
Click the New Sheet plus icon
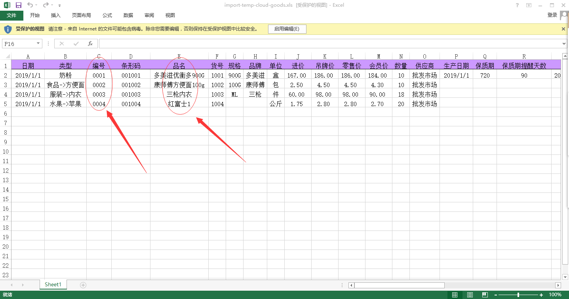coord(83,285)
